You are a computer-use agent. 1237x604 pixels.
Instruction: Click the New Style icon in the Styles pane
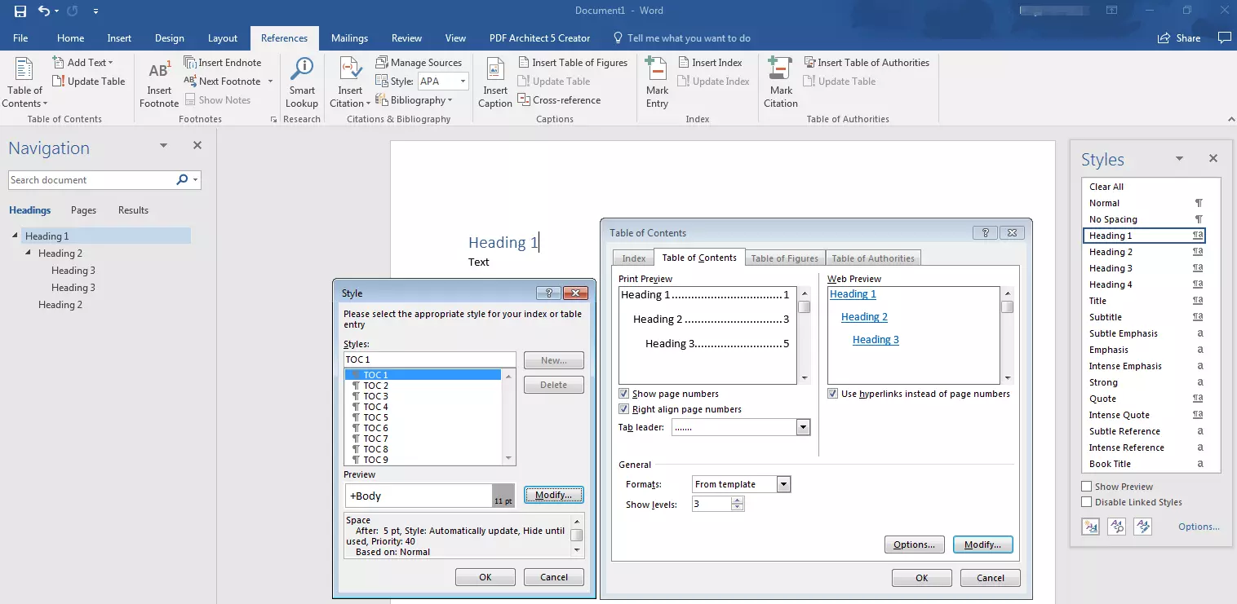tap(1091, 527)
